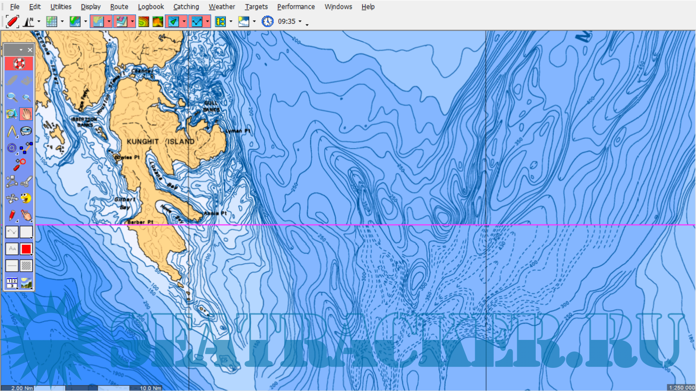Open the Catching menu
696x391 pixels.
click(186, 7)
